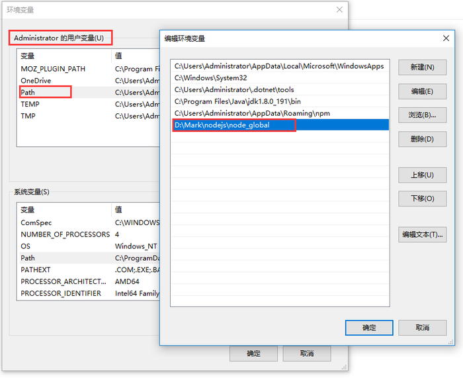Select OS system variable
463x380 pixels.
tap(25, 246)
